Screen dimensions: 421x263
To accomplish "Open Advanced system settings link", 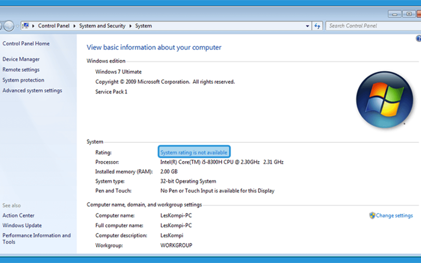I will click(32, 90).
